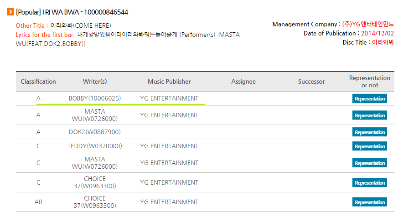398x221 pixels.
Task: Open the YG management company link
Action: tap(368, 24)
